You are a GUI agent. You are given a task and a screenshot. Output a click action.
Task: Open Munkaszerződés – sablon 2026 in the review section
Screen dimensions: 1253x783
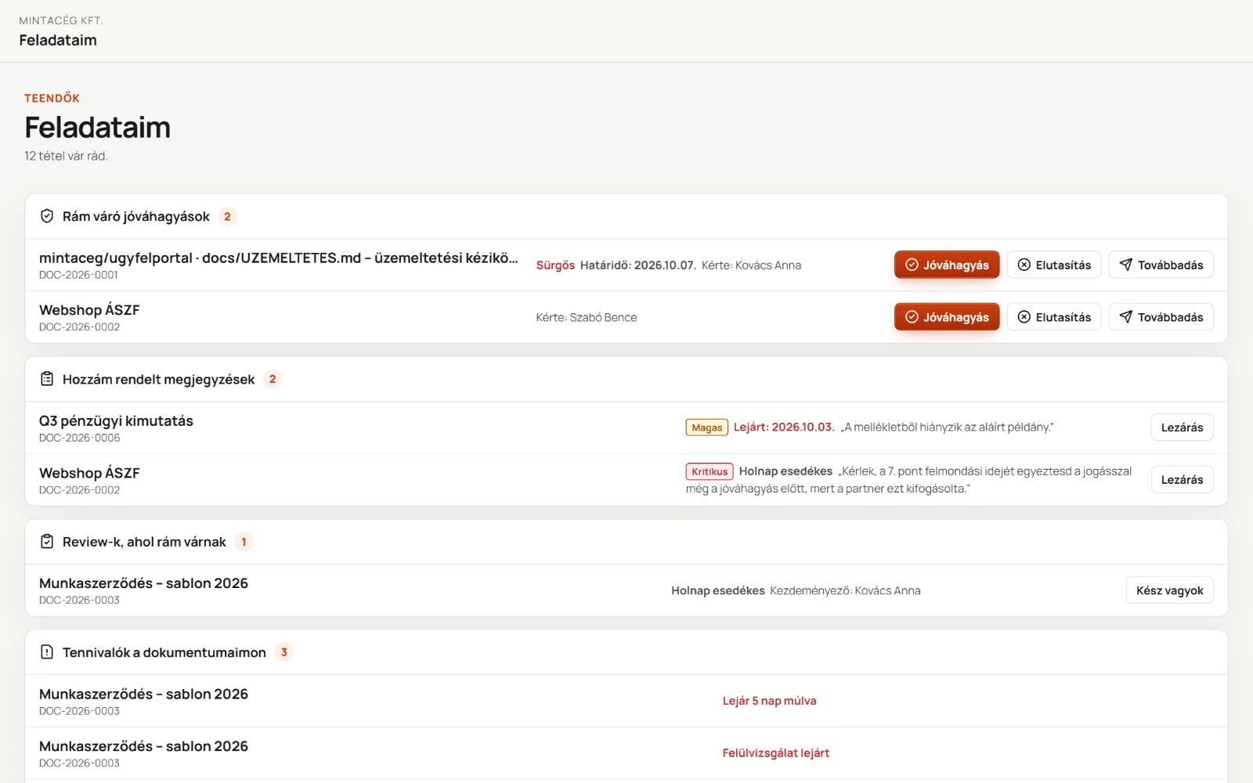pyautogui.click(x=143, y=583)
